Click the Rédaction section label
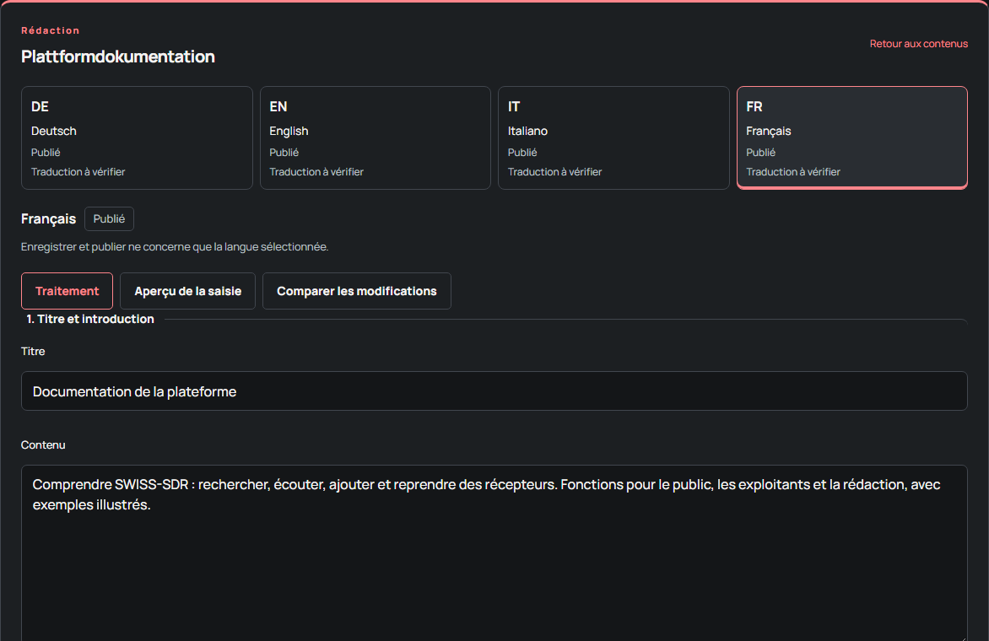The height and width of the screenshot is (641, 989). (51, 30)
